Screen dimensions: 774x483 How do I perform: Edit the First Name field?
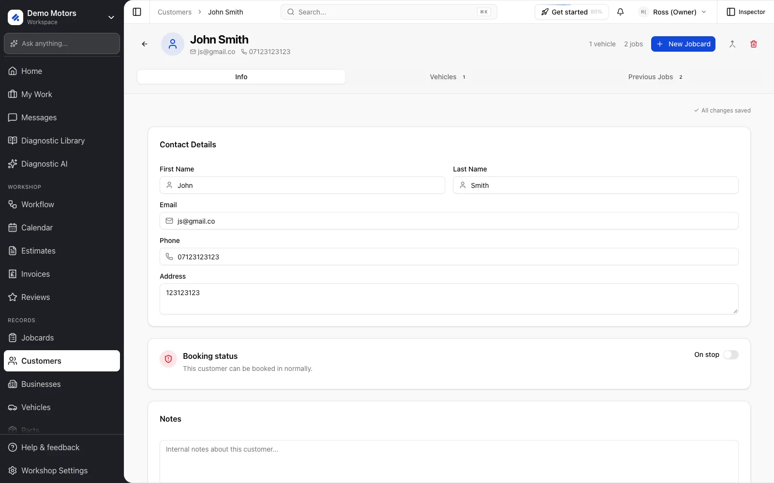click(302, 185)
